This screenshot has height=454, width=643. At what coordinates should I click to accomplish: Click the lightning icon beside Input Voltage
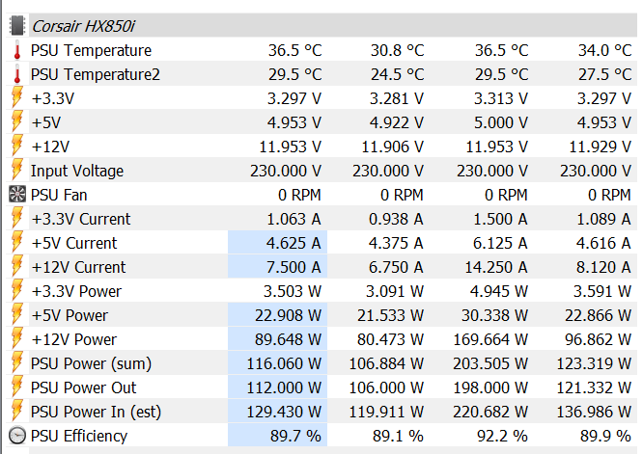pyautogui.click(x=17, y=171)
